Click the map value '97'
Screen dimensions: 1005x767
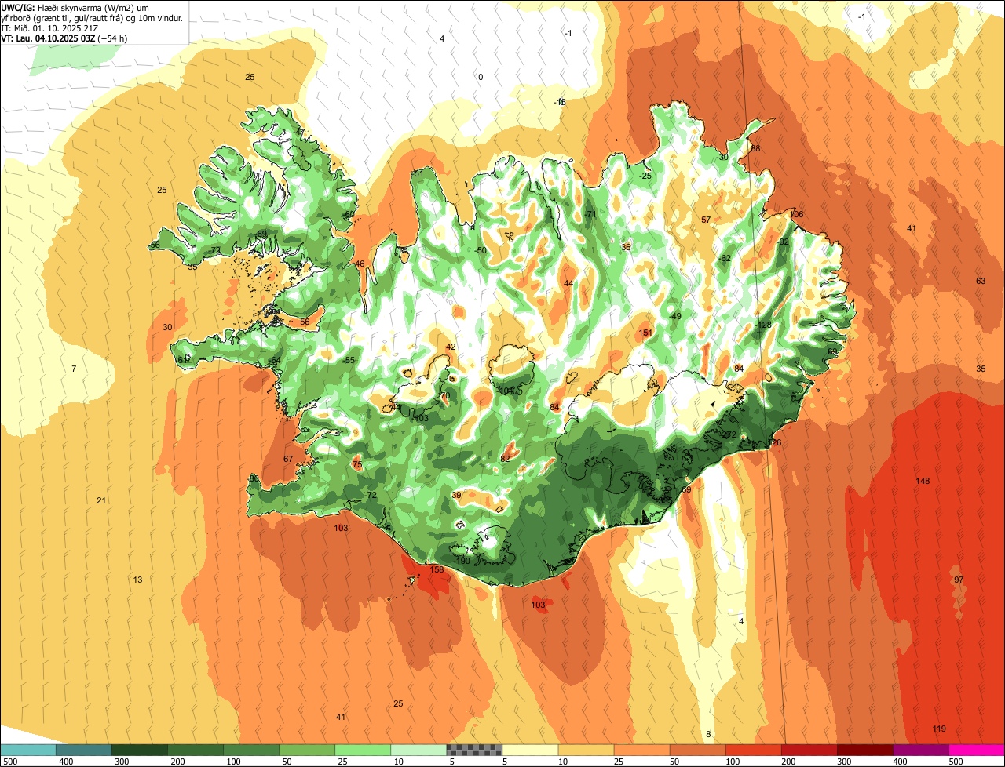click(x=959, y=579)
